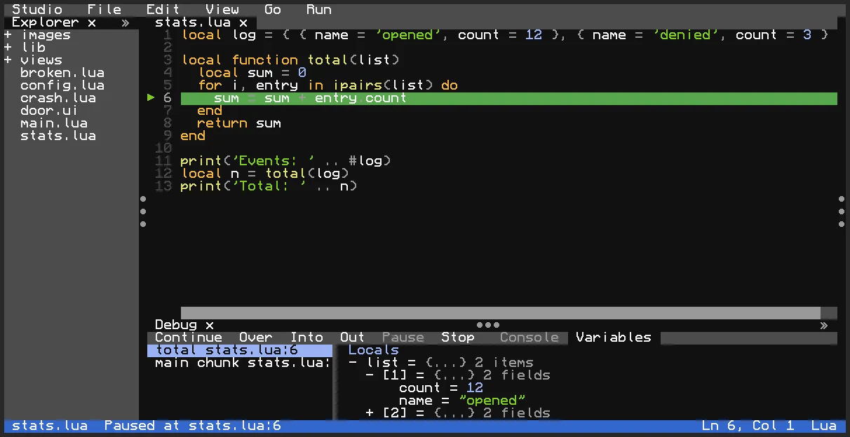Click the horizontal editor scrollbar
The image size is (850, 437).
click(x=501, y=313)
